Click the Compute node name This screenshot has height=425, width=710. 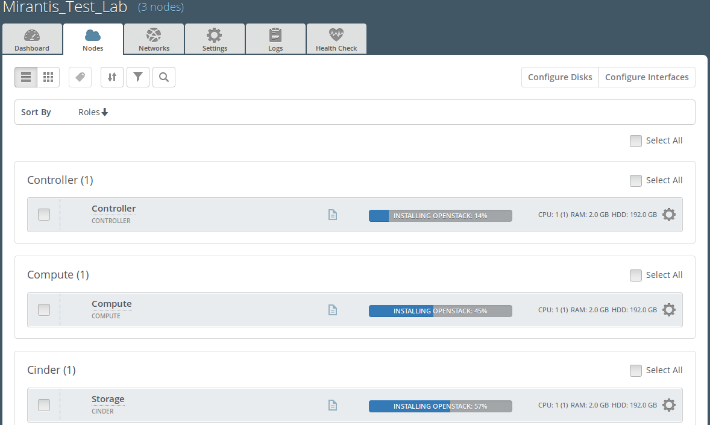pos(112,304)
